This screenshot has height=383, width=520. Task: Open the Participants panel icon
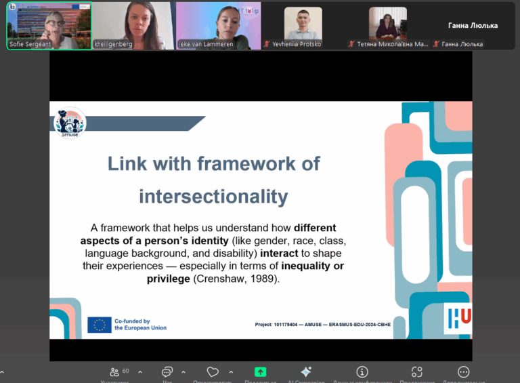pyautogui.click(x=114, y=372)
